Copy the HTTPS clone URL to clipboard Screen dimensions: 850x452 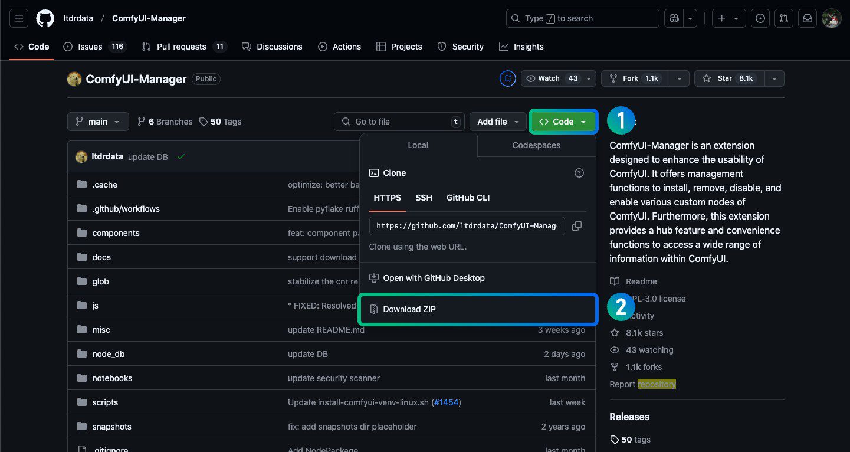[x=577, y=226]
